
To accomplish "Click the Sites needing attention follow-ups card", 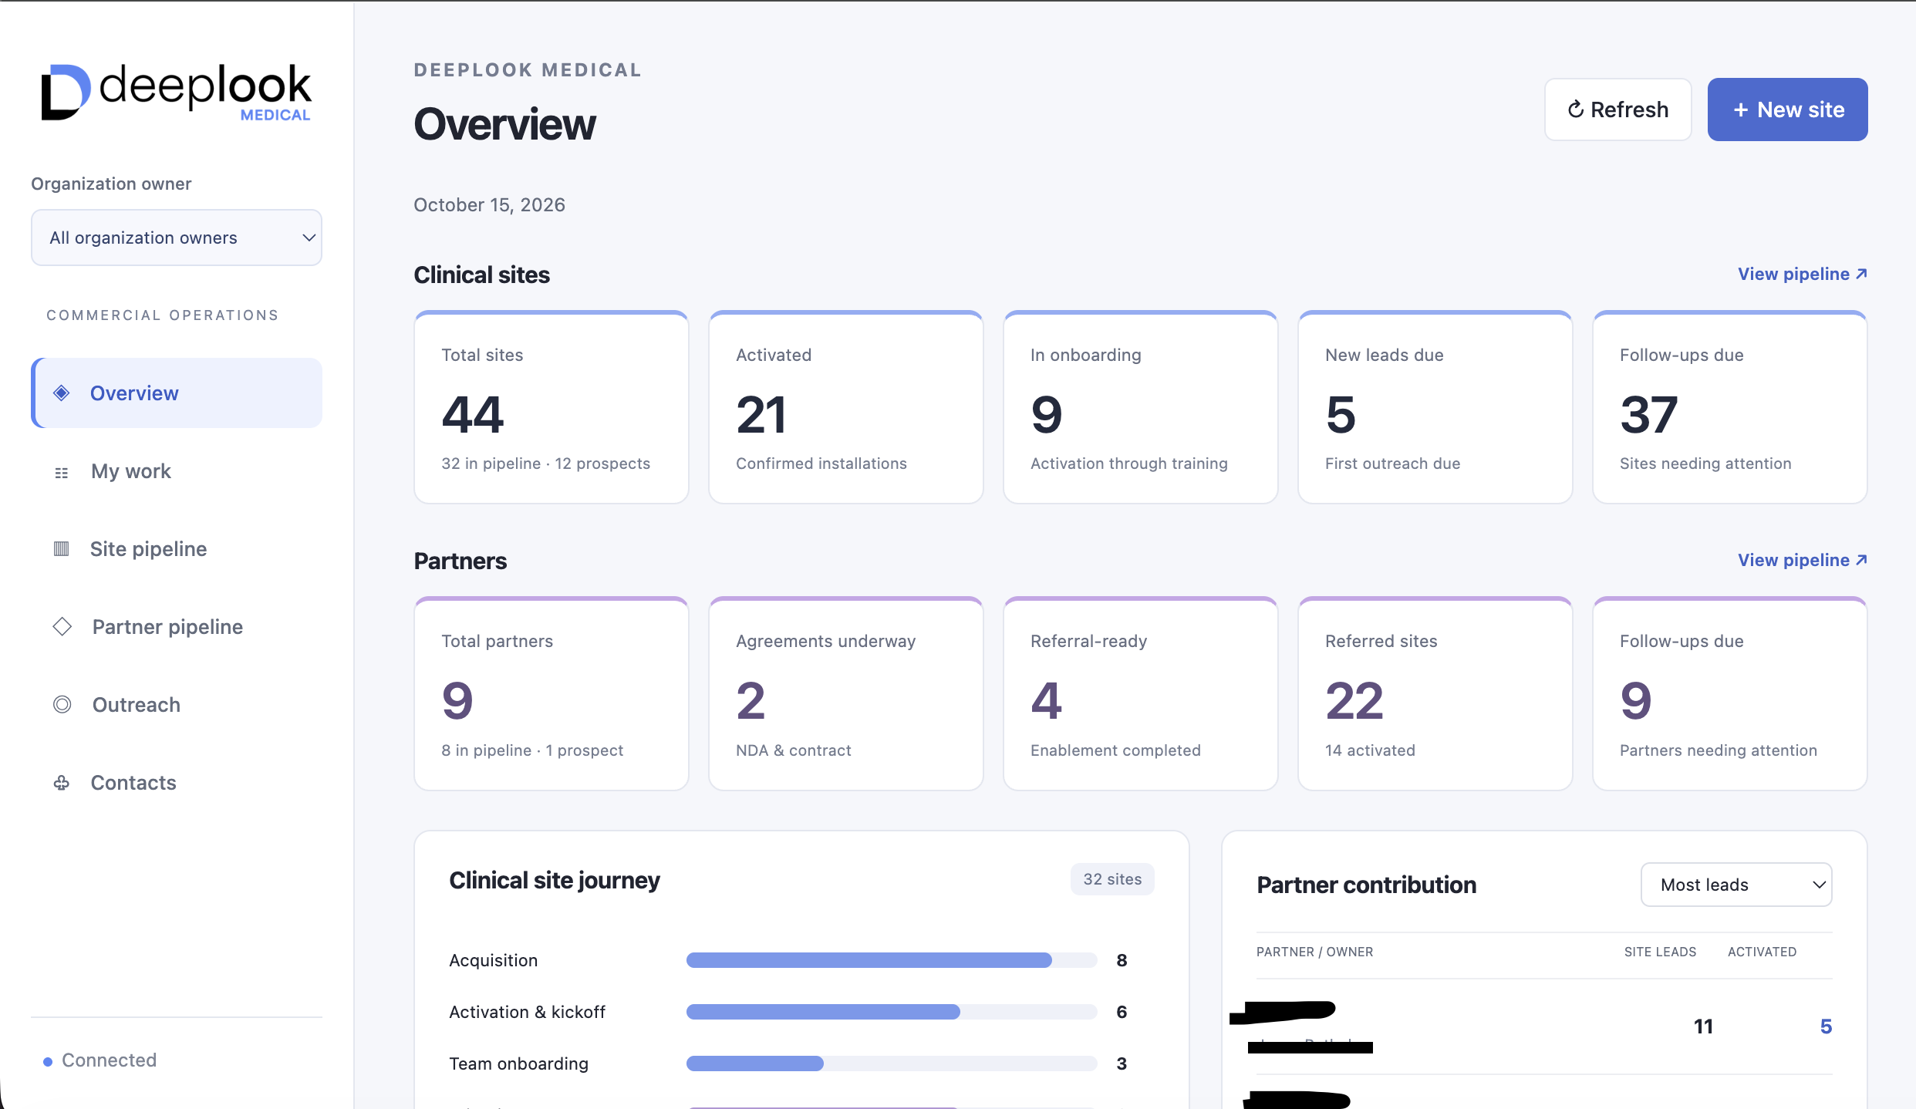I will 1730,407.
